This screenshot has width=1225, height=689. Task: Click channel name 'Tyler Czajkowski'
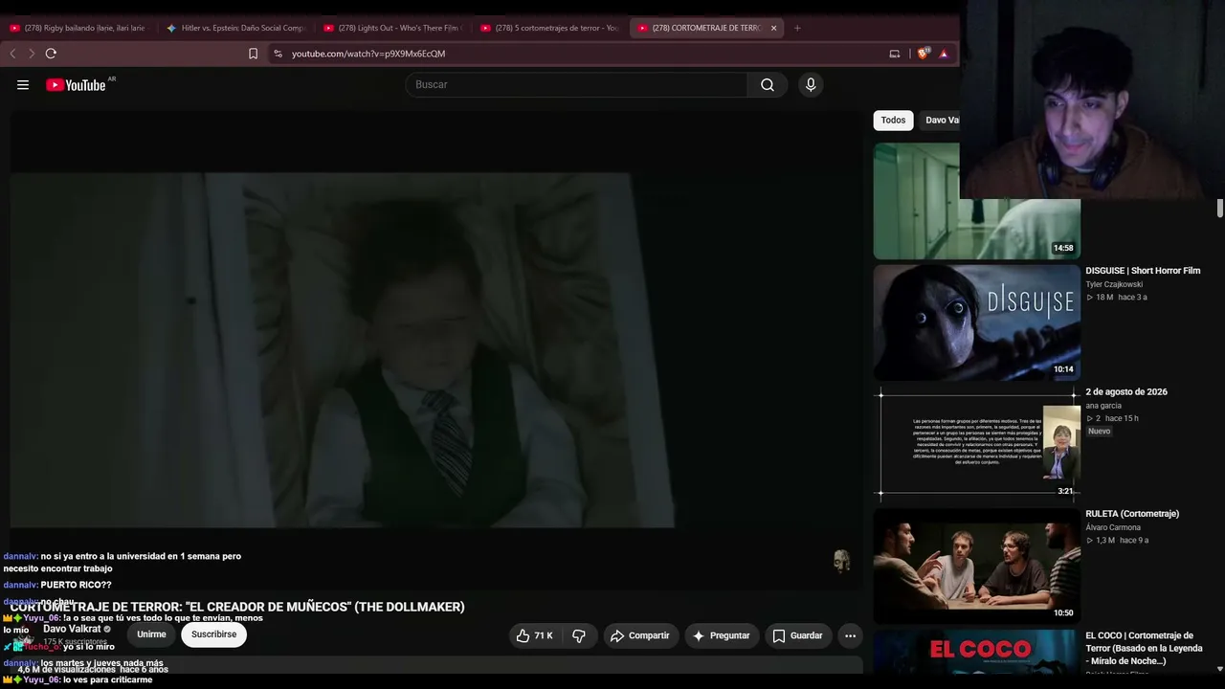coord(1114,284)
